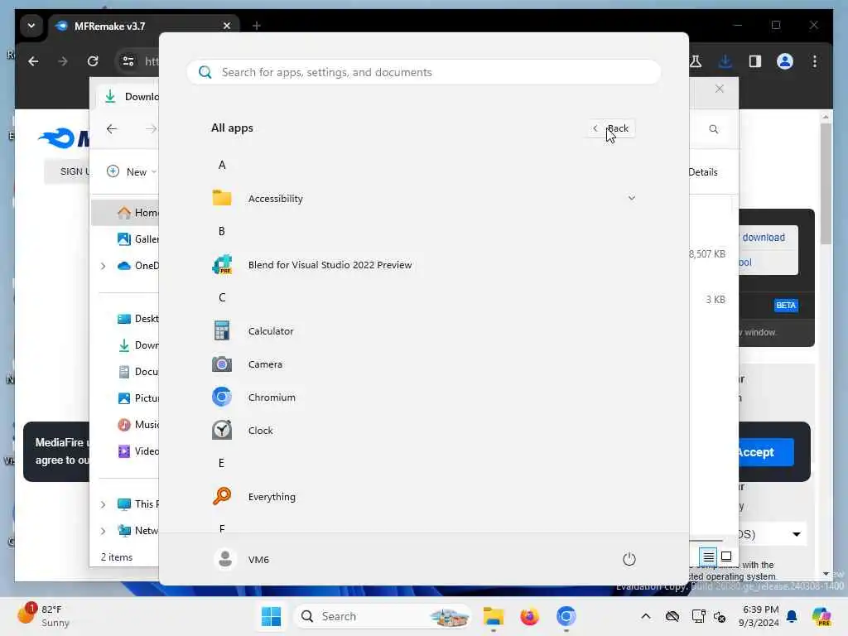Open the browser profile avatar
Screen dimensions: 848x636
point(785,61)
